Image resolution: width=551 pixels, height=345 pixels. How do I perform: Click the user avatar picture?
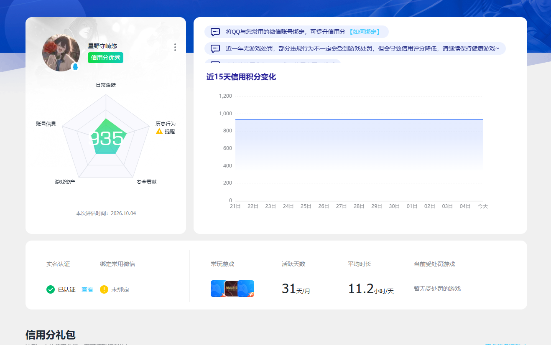[61, 53]
